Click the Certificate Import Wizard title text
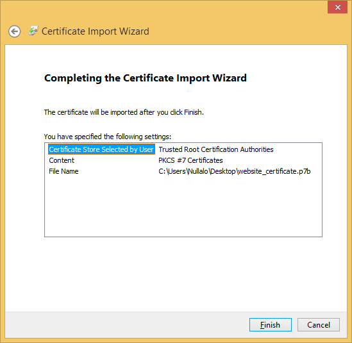 (x=96, y=31)
